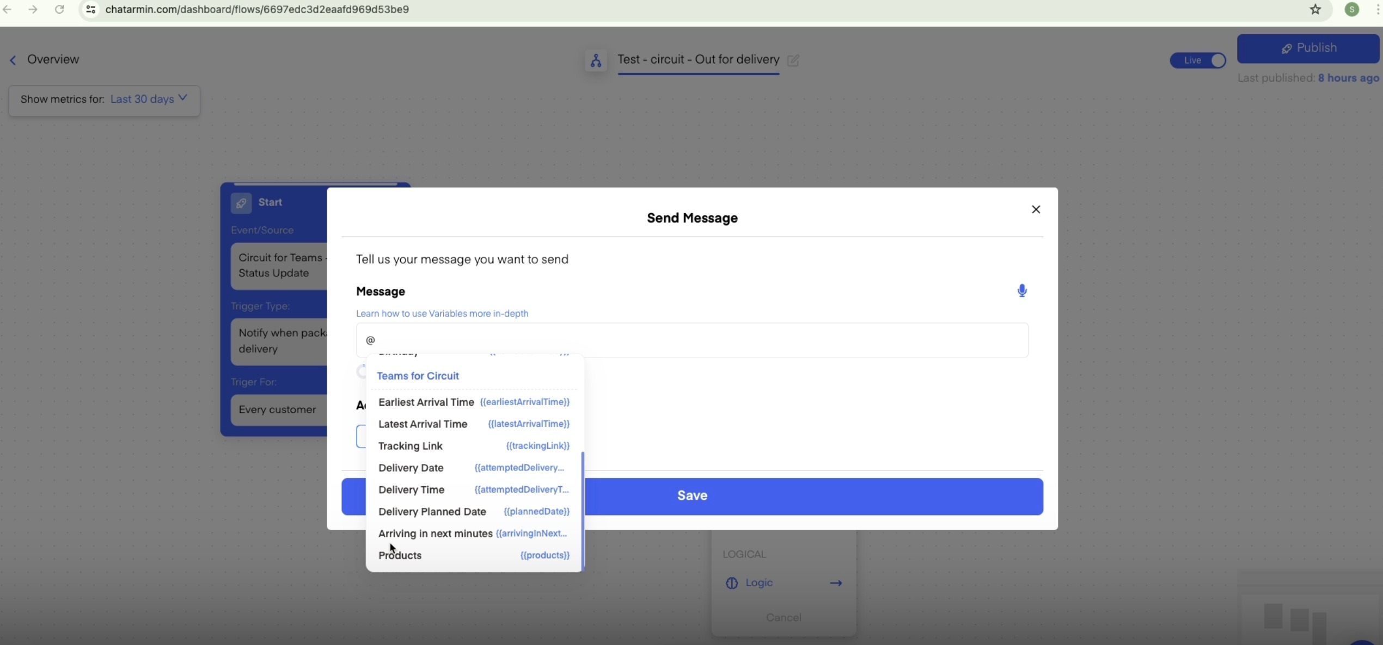Click the {{latestArrivalTime}} variable code
Image resolution: width=1383 pixels, height=645 pixels.
[x=529, y=424]
